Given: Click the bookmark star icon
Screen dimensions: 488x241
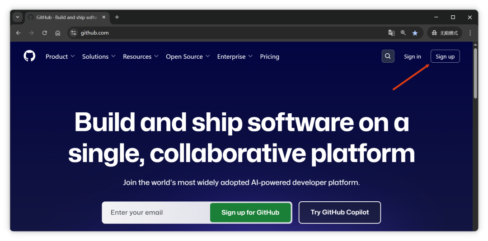Looking at the screenshot, I should pyautogui.click(x=415, y=33).
